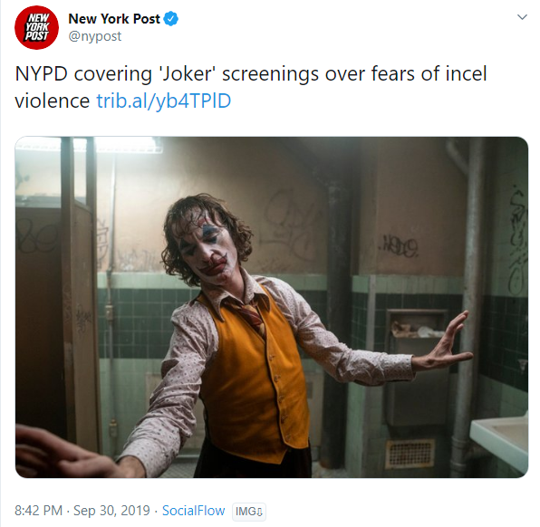This screenshot has width=540, height=527.
Task: Expand the tweet options chevron menu
Action: 522,17
